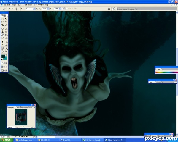Switch to the Histogram tab
The image size is (178, 142).
[x=24, y=107]
